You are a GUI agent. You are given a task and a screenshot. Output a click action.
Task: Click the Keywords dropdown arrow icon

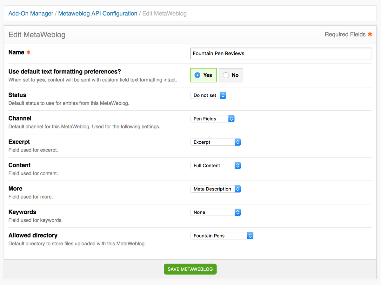tap(238, 212)
